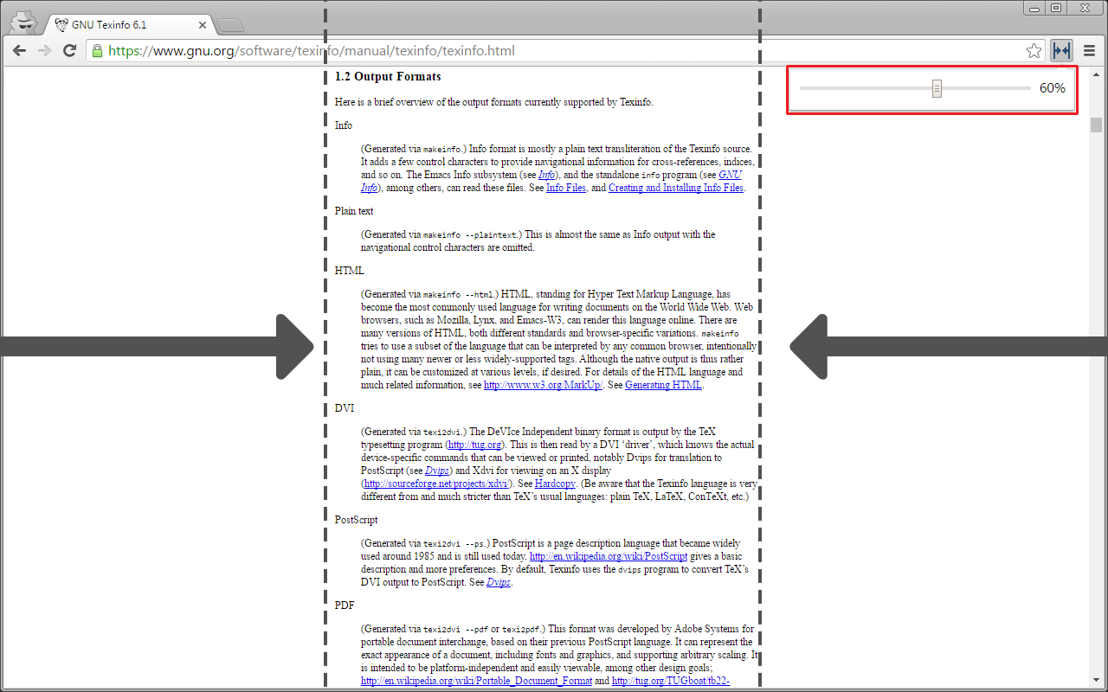
Task: Click the scrollbar down arrow
Action: click(x=1097, y=682)
